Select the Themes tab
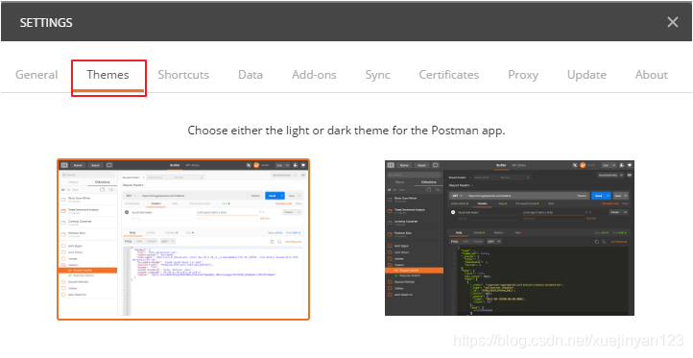Screen dimensions: 693x358 pyautogui.click(x=108, y=75)
